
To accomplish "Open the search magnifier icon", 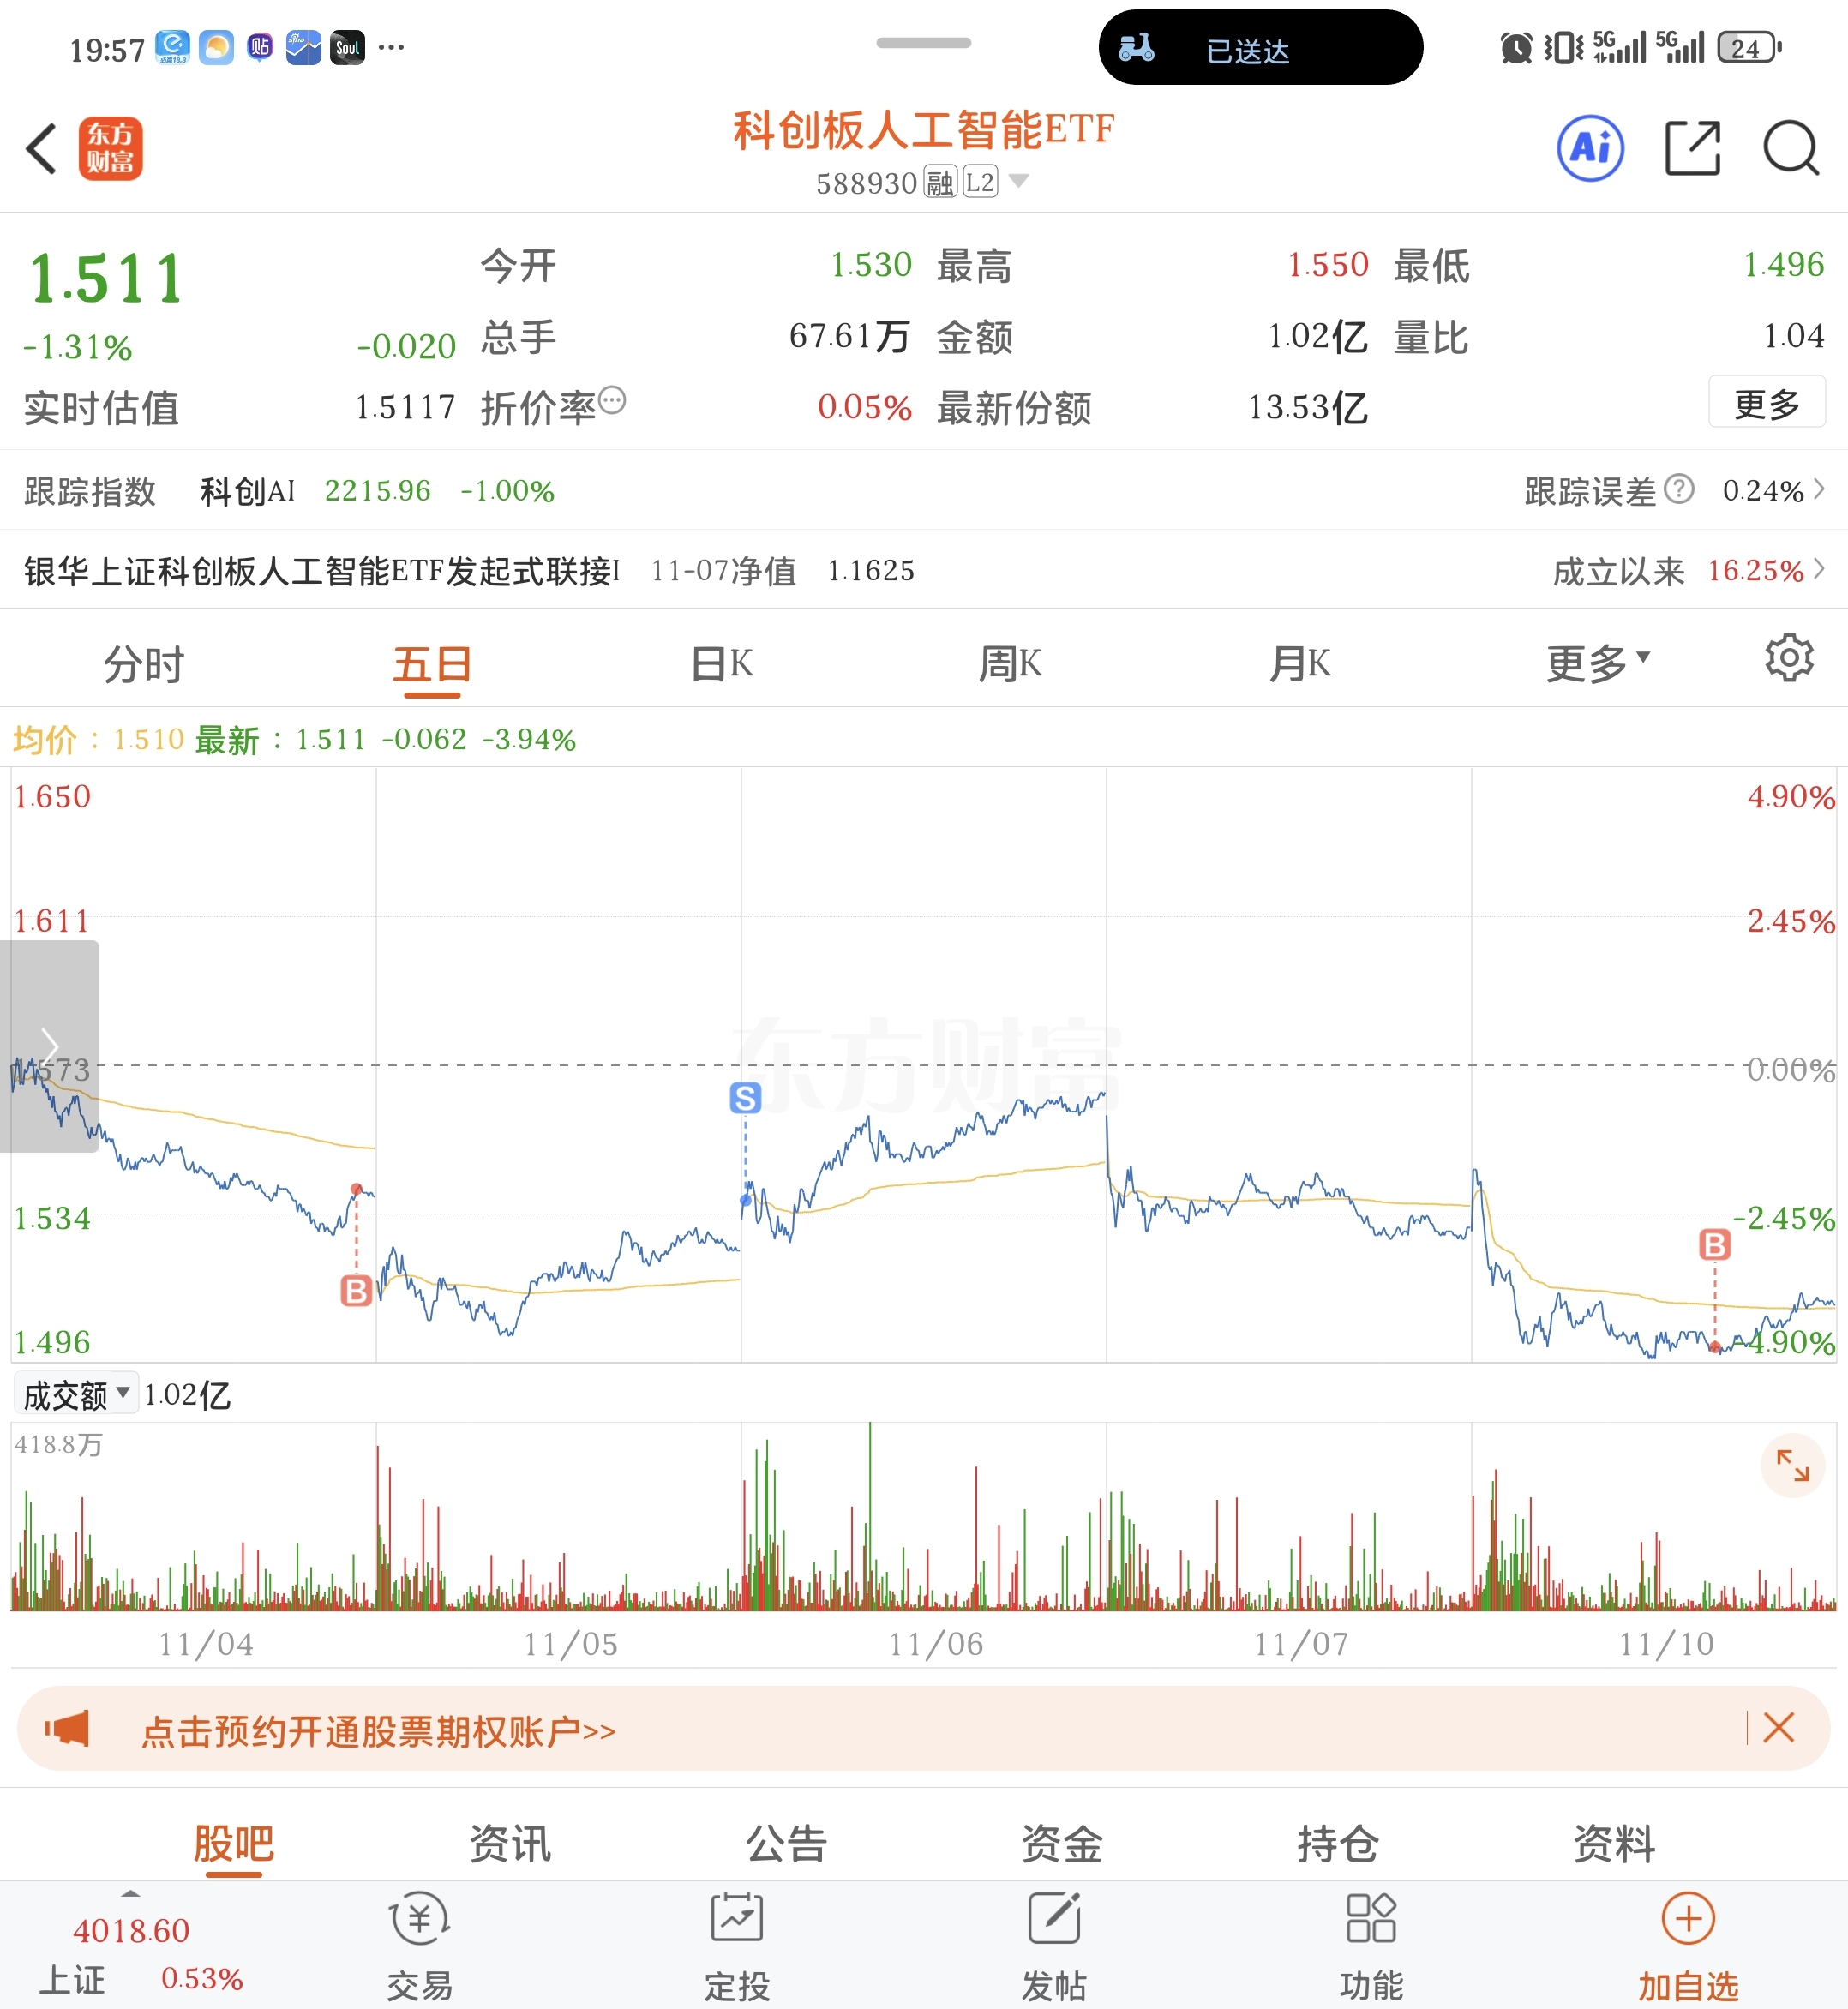I will 1790,149.
